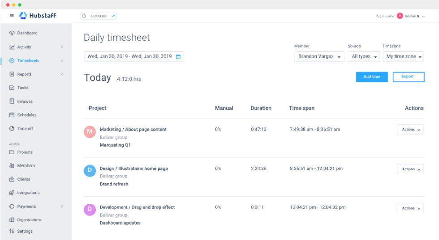Image resolution: width=439 pixels, height=240 pixels.
Task: Click the Bolivar G organization avatar
Action: pyautogui.click(x=400, y=16)
